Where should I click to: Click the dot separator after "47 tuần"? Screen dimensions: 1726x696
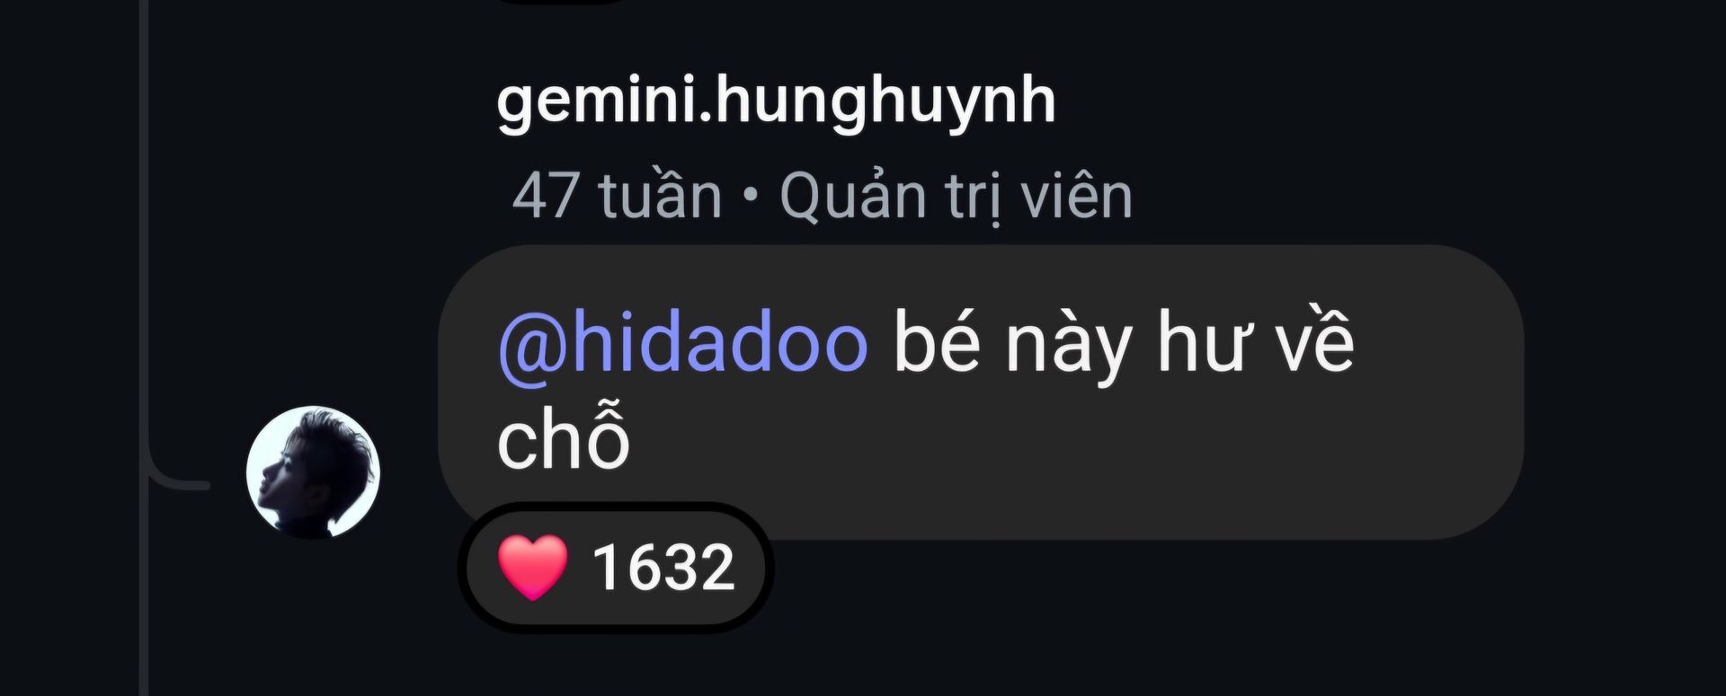[x=752, y=196]
